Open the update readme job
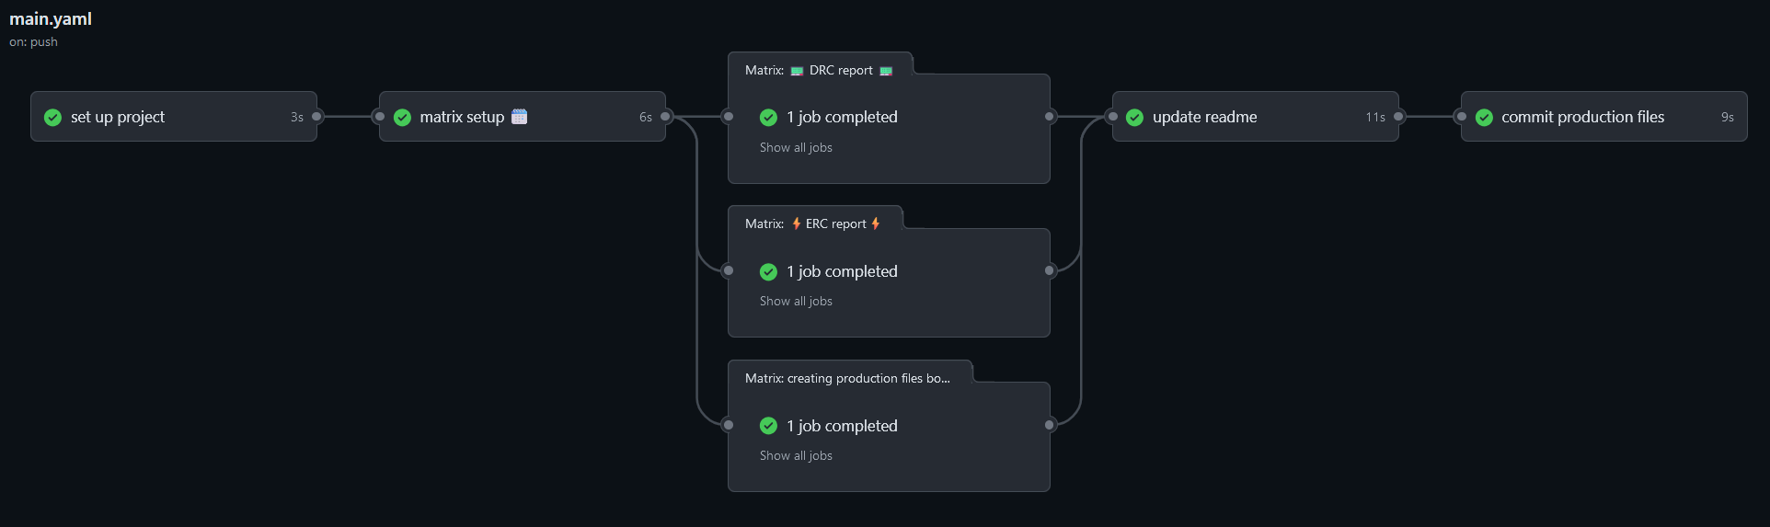 click(x=1204, y=117)
